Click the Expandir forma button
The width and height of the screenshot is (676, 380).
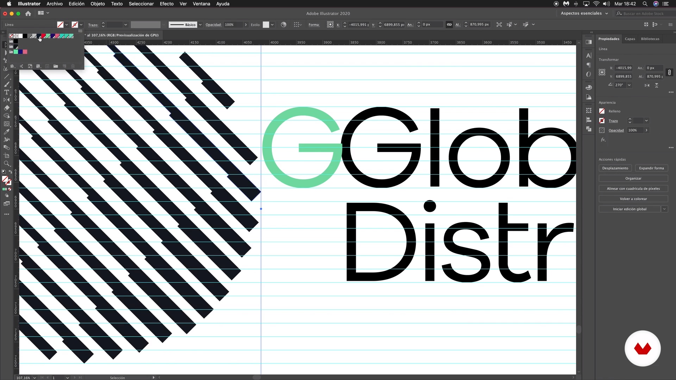coord(651,168)
